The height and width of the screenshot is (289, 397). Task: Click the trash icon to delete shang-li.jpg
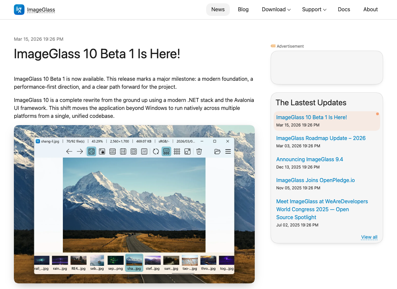pos(199,151)
